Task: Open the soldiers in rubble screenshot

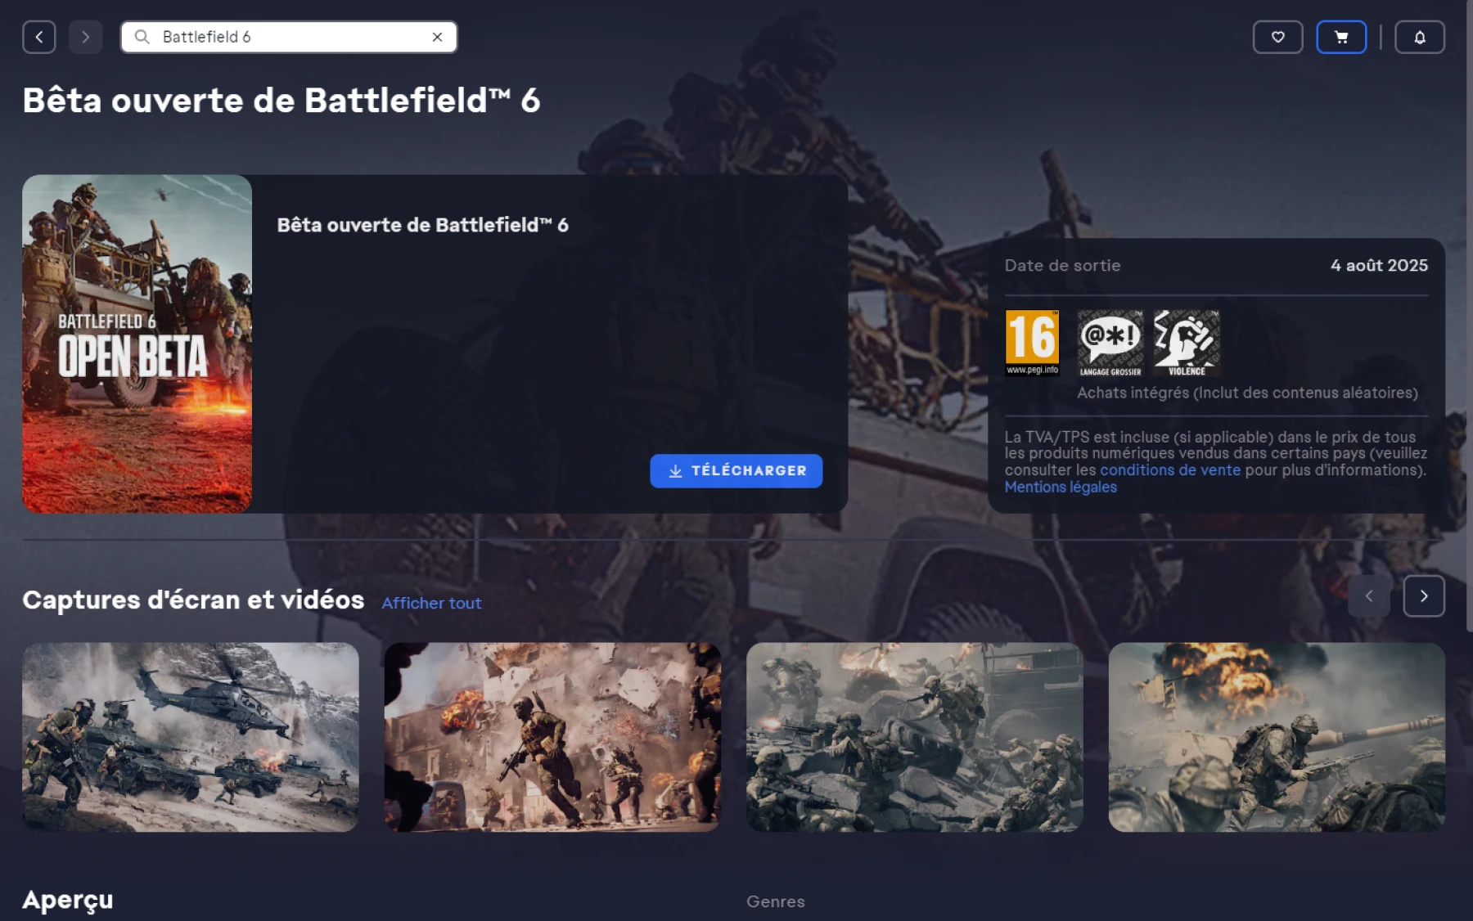Action: pos(914,737)
